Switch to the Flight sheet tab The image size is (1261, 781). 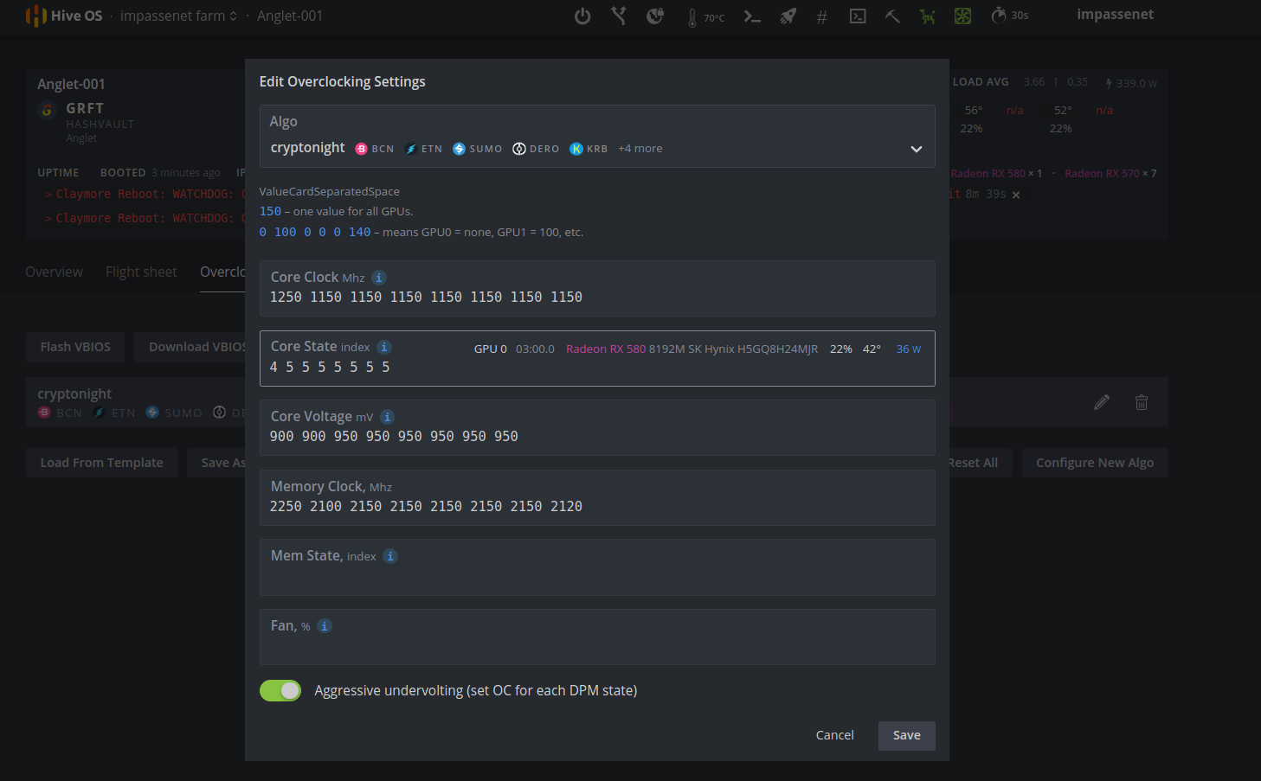pyautogui.click(x=141, y=272)
